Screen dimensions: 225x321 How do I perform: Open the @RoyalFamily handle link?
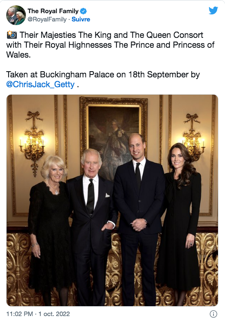pyautogui.click(x=47, y=19)
